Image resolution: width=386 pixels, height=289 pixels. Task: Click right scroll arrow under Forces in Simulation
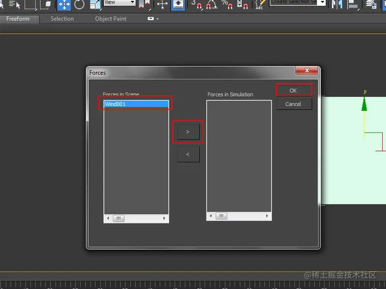[x=267, y=216]
